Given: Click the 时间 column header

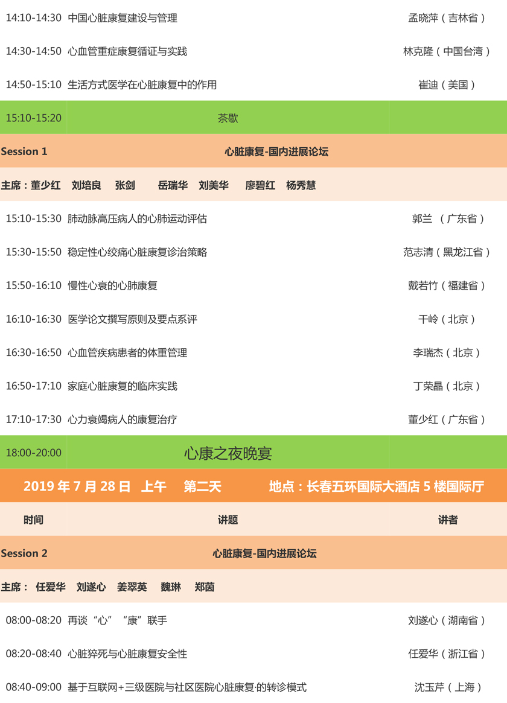Looking at the screenshot, I should [x=33, y=520].
